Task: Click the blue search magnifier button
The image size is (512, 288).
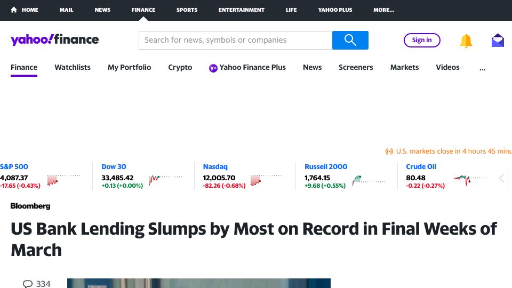Action: pyautogui.click(x=350, y=40)
